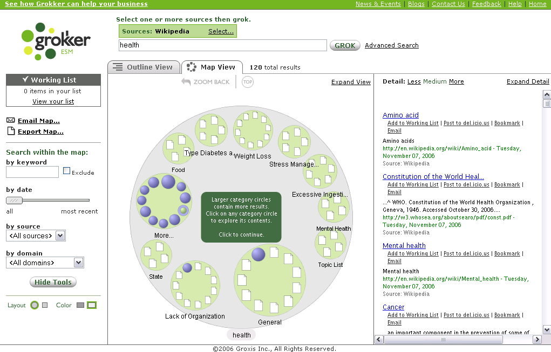Click the Hide Tools button

[53, 282]
